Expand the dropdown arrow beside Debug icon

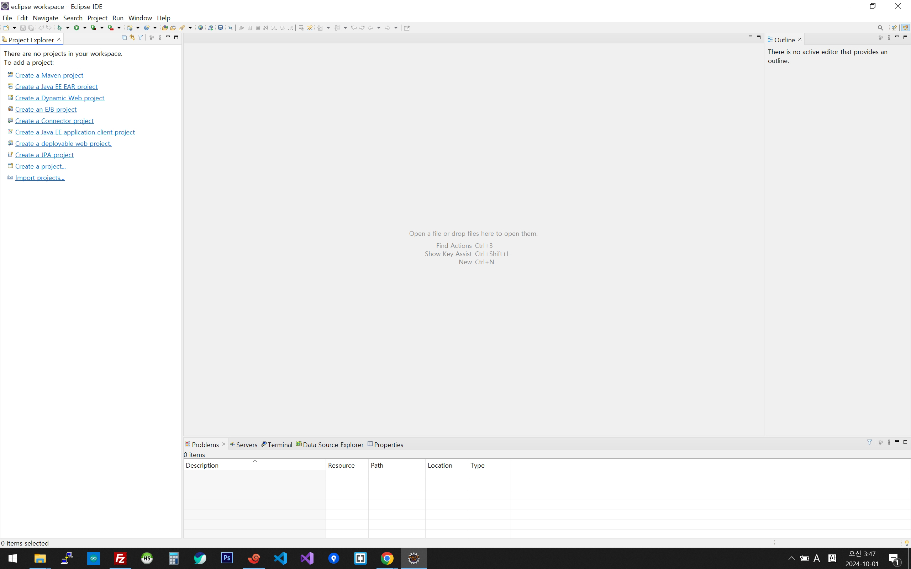tap(68, 28)
